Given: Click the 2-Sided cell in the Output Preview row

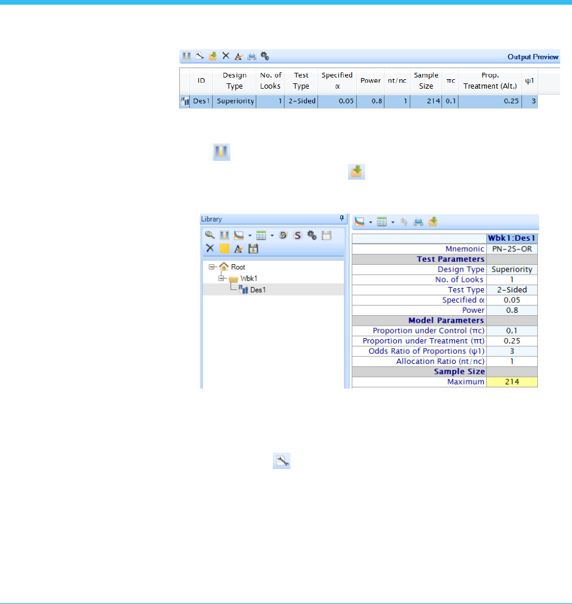Looking at the screenshot, I should point(301,102).
